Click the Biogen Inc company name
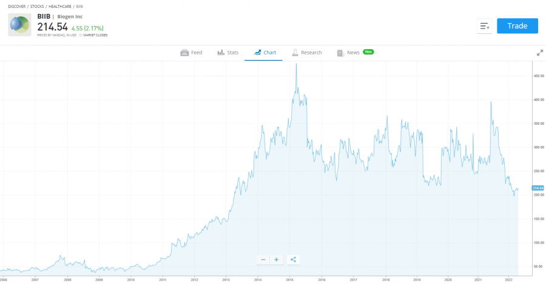 click(x=70, y=16)
